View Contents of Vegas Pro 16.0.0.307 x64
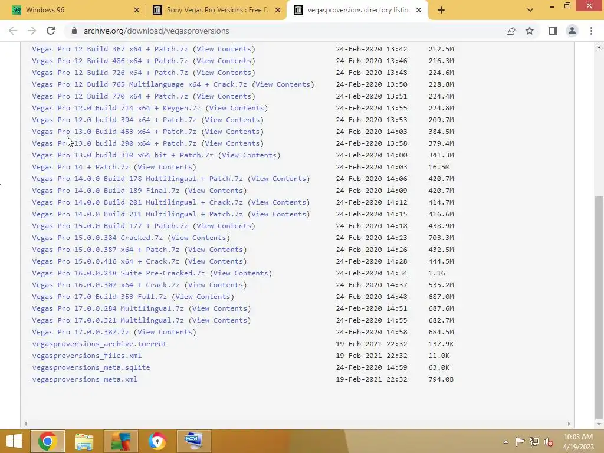 click(x=215, y=285)
